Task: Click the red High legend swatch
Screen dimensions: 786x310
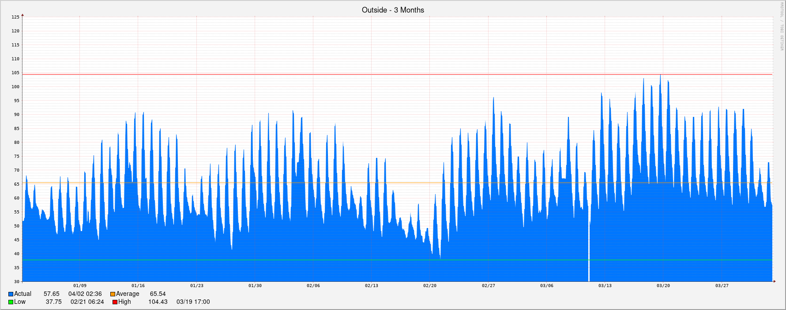Action: coord(115,302)
